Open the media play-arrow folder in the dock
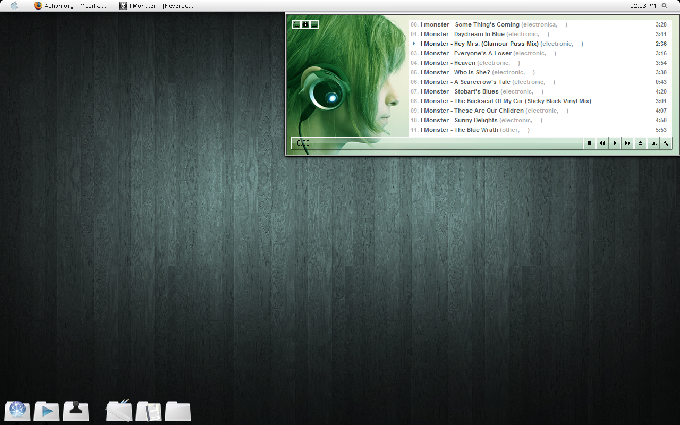 (47, 411)
